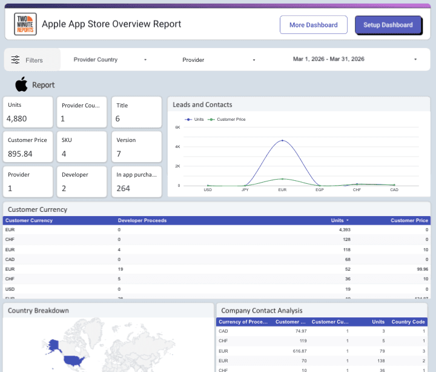Click the CHF row with 128 units
Image resolution: width=436 pixels, height=372 pixels.
(x=217, y=239)
